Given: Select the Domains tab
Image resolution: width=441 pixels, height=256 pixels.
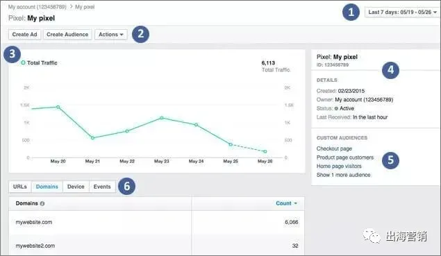Looking at the screenshot, I should pyautogui.click(x=47, y=187).
